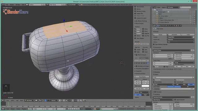
Task: Open the viewport Select menu
Action: (x=12, y=101)
